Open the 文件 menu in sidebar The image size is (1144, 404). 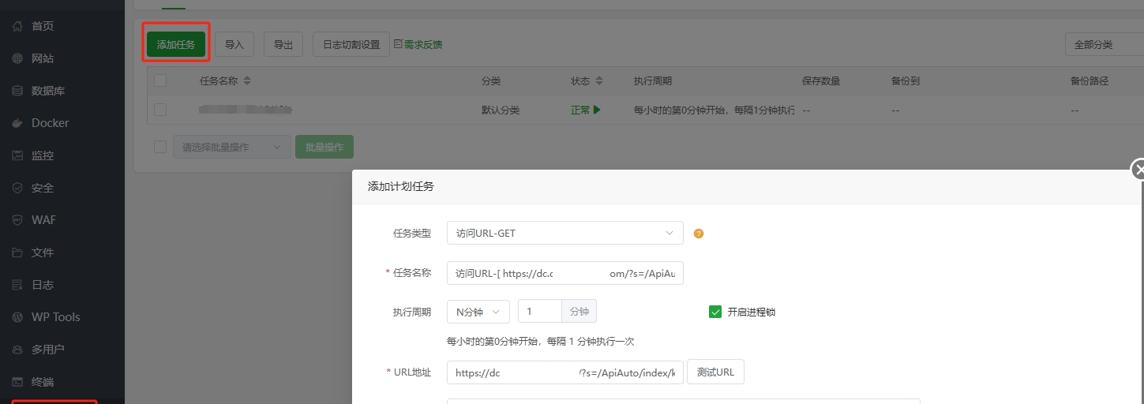point(43,252)
